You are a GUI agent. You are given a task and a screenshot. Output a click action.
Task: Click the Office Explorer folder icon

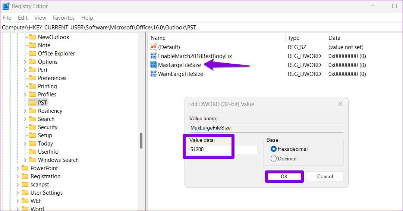click(32, 53)
